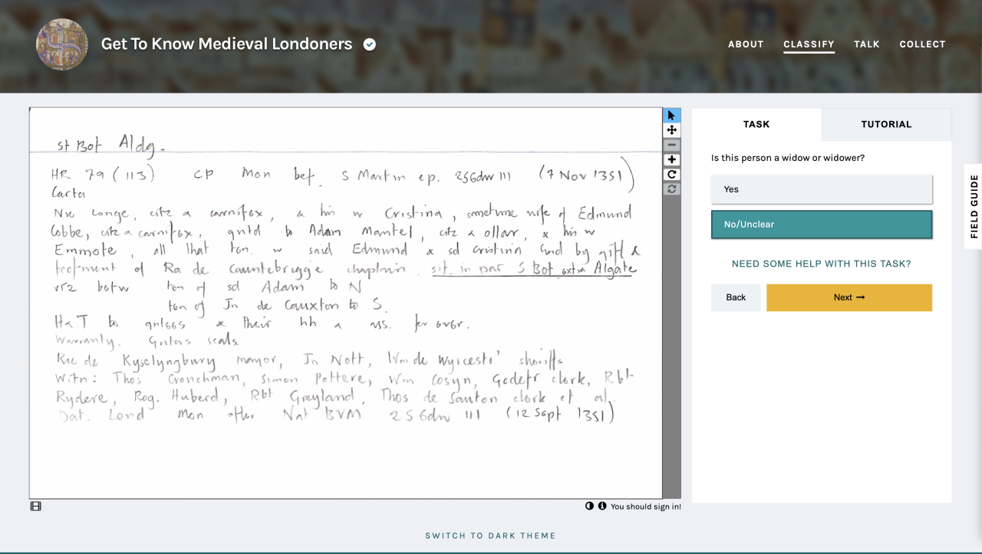Zoom in on the handwritten card
Image resolution: width=982 pixels, height=554 pixels.
672,159
